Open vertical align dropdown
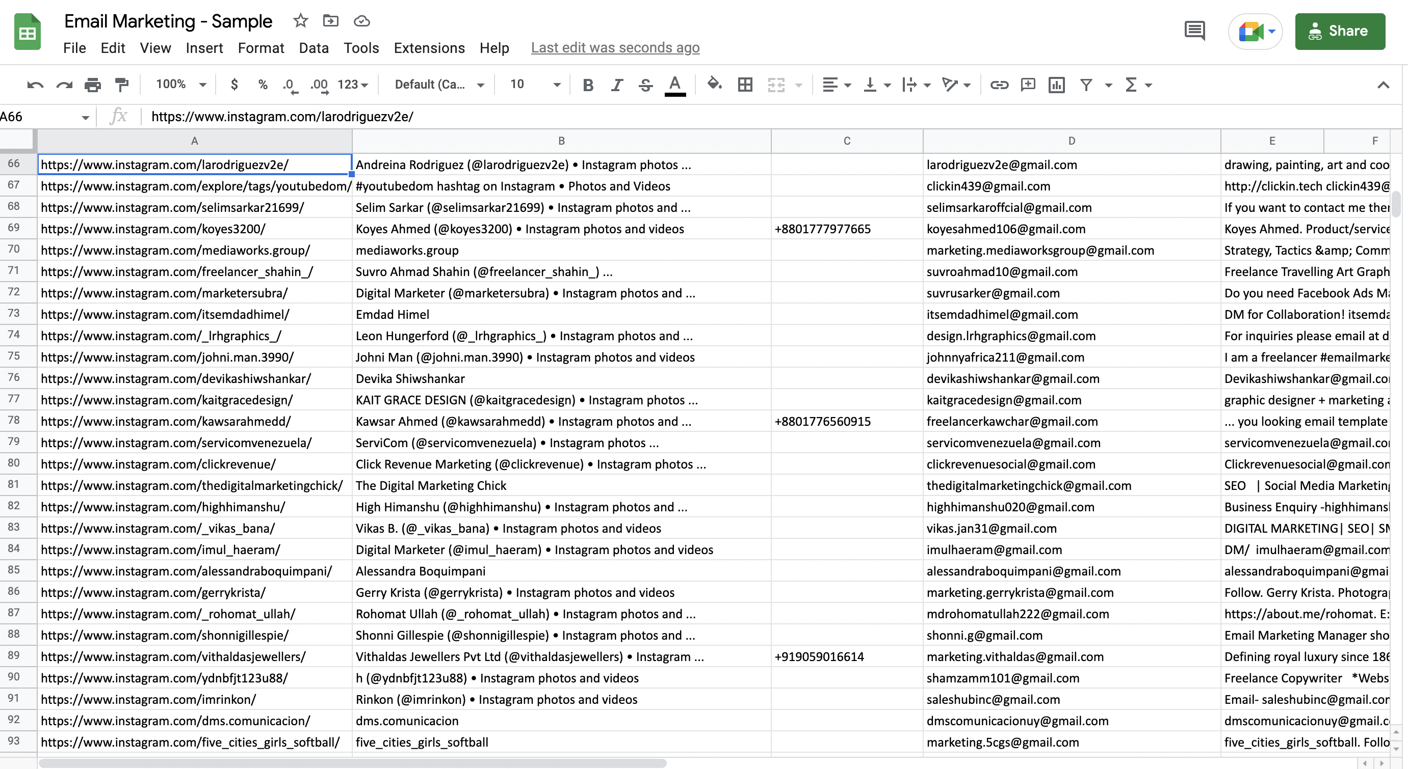The image size is (1408, 769). pyautogui.click(x=876, y=85)
